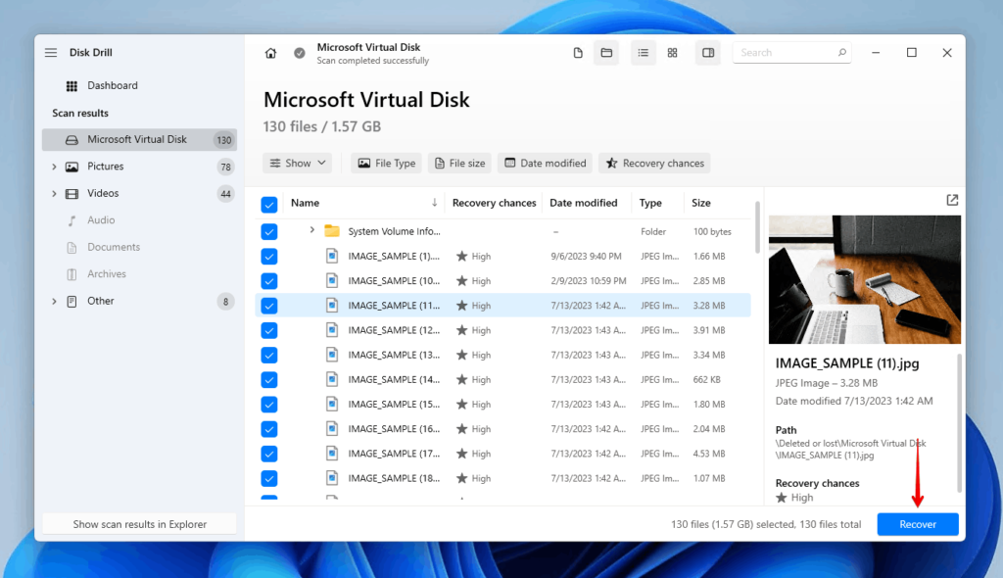Image resolution: width=1003 pixels, height=578 pixels.
Task: Uncheck the System Volume Information folder checkbox
Action: point(269,232)
